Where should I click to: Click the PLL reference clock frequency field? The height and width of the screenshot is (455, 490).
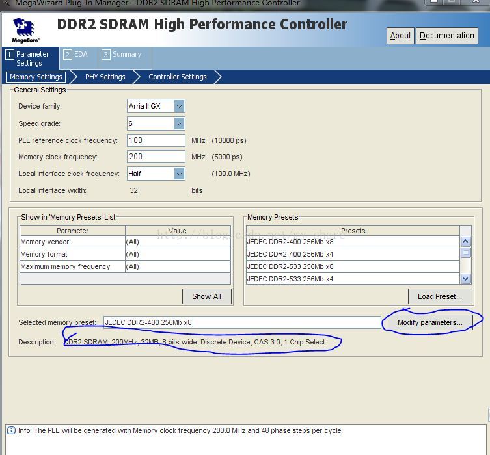pyautogui.click(x=156, y=140)
